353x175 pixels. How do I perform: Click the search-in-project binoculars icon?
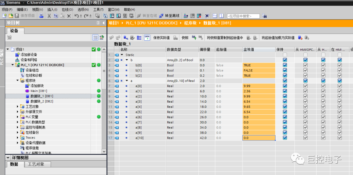click(x=264, y=16)
